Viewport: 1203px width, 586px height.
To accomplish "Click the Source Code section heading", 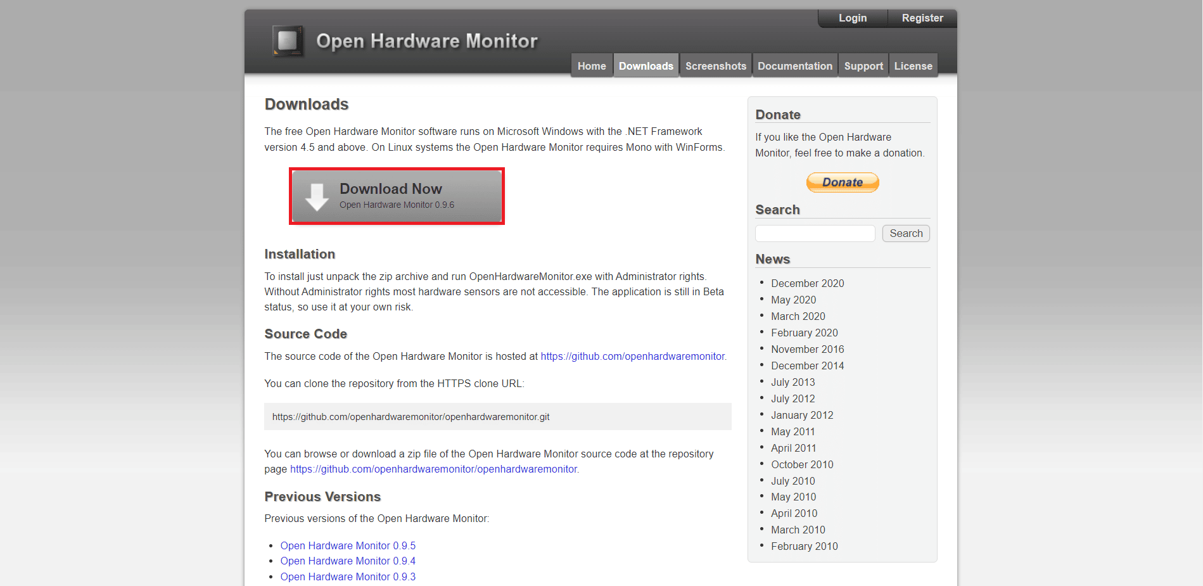I will [306, 334].
